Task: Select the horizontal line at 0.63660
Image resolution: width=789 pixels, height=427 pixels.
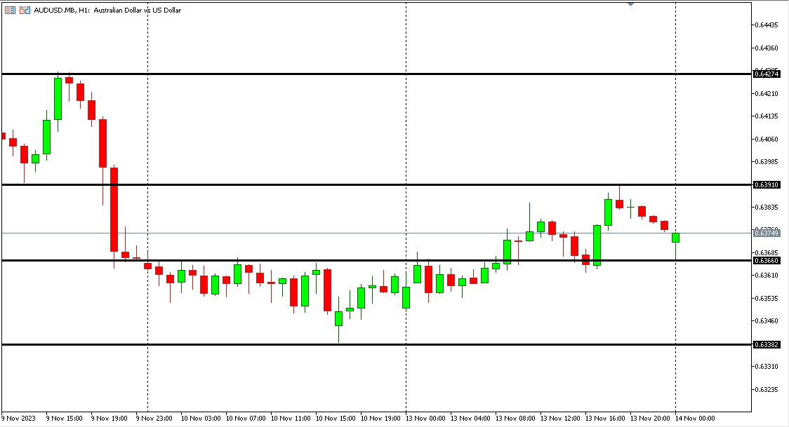Action: click(351, 260)
